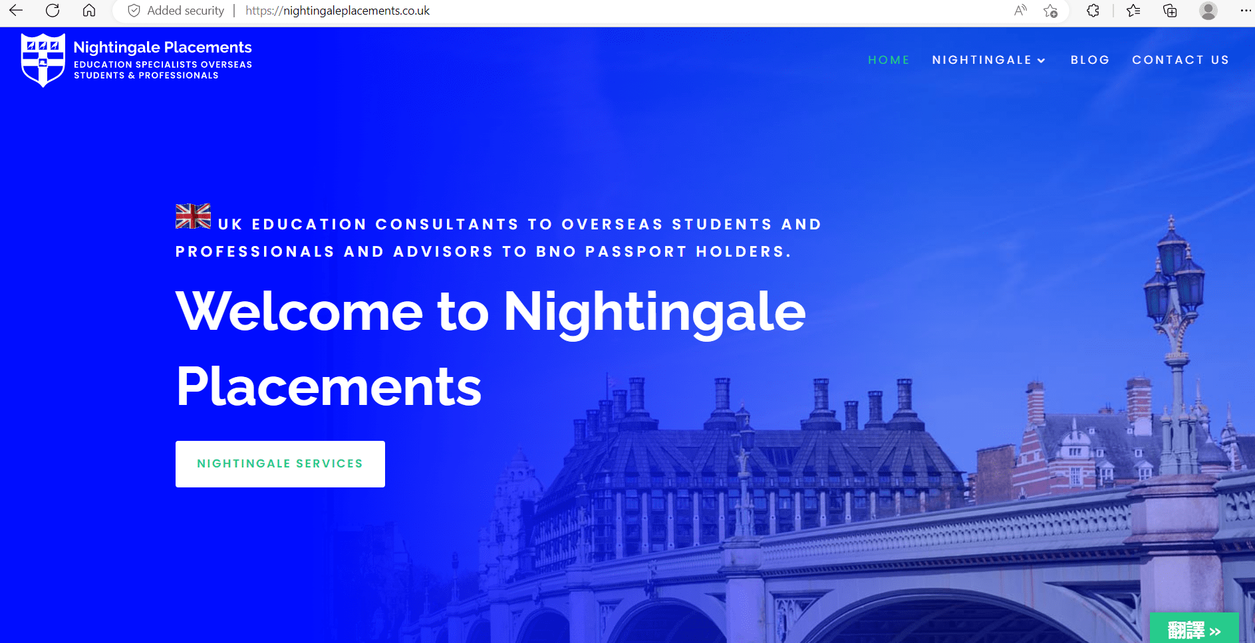
Task: Click the Nightingale Placements shield logo
Action: [x=43, y=60]
